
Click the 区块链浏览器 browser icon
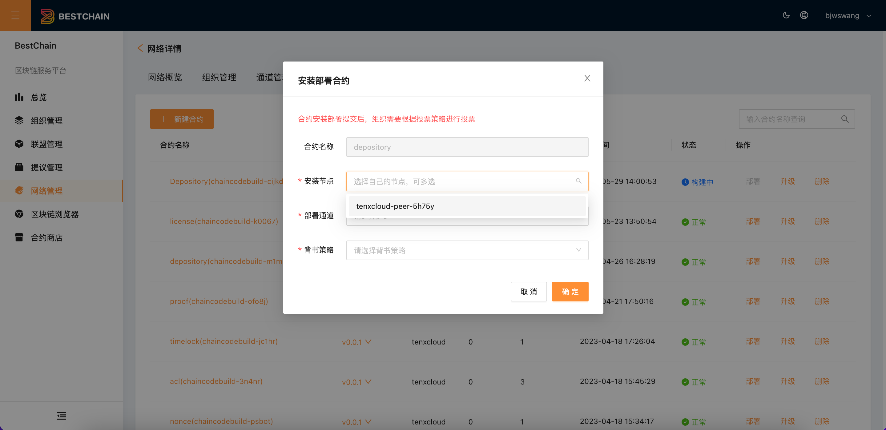point(19,214)
